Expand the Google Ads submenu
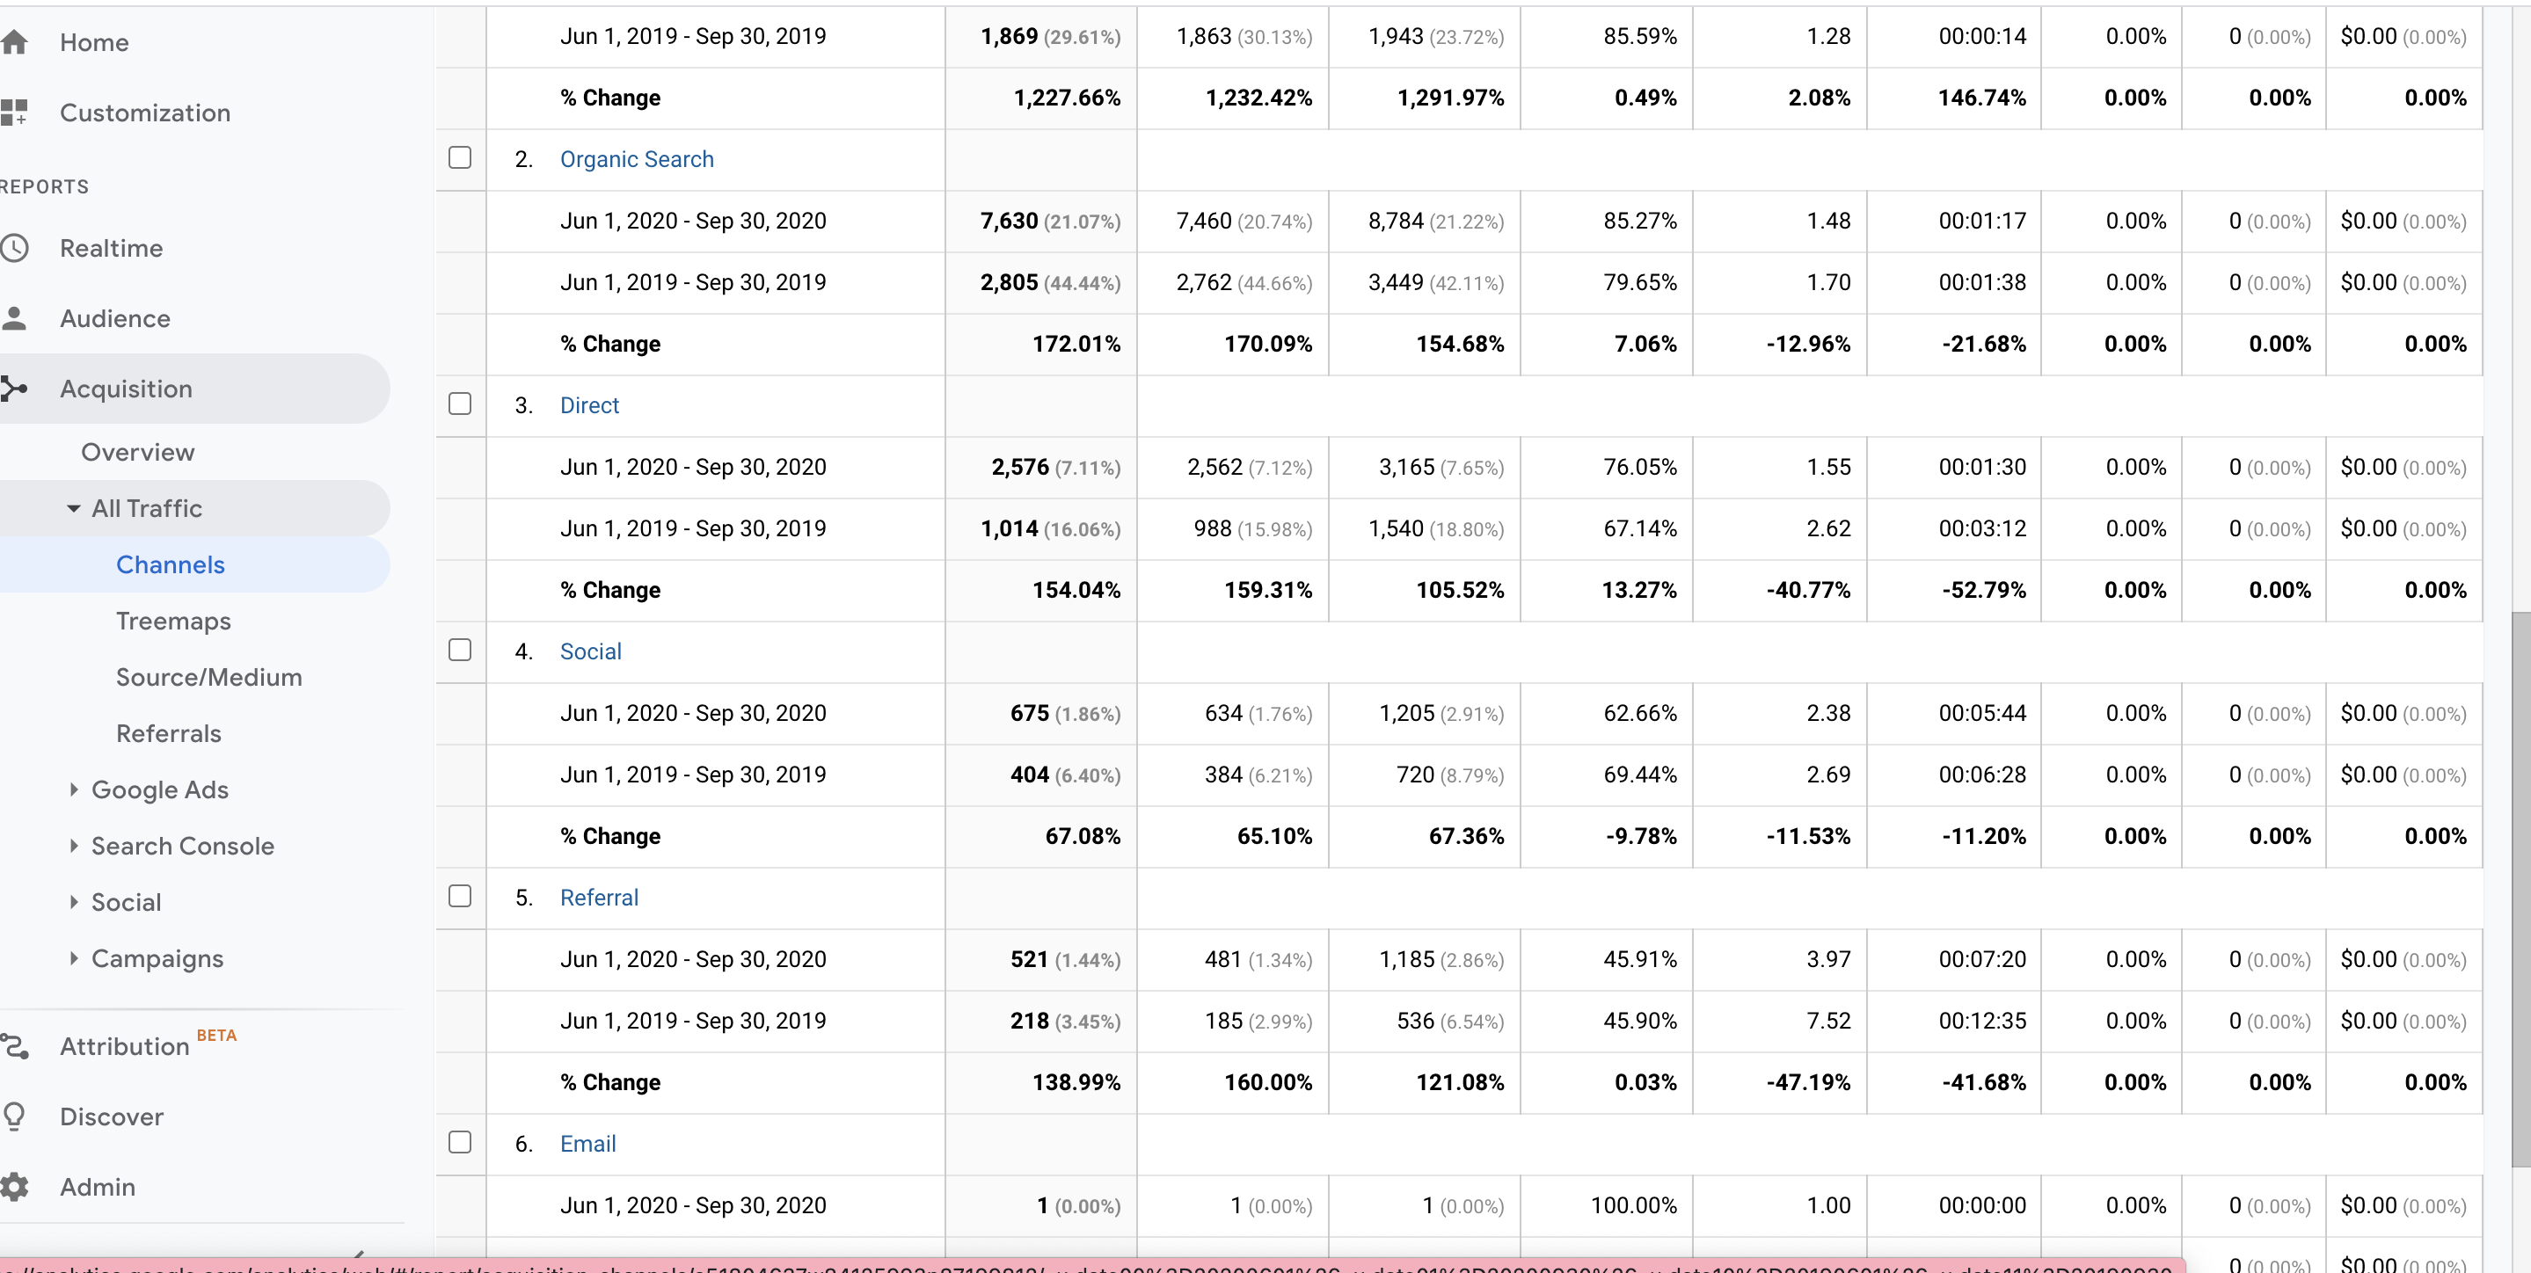The image size is (2531, 1273). pos(74,789)
